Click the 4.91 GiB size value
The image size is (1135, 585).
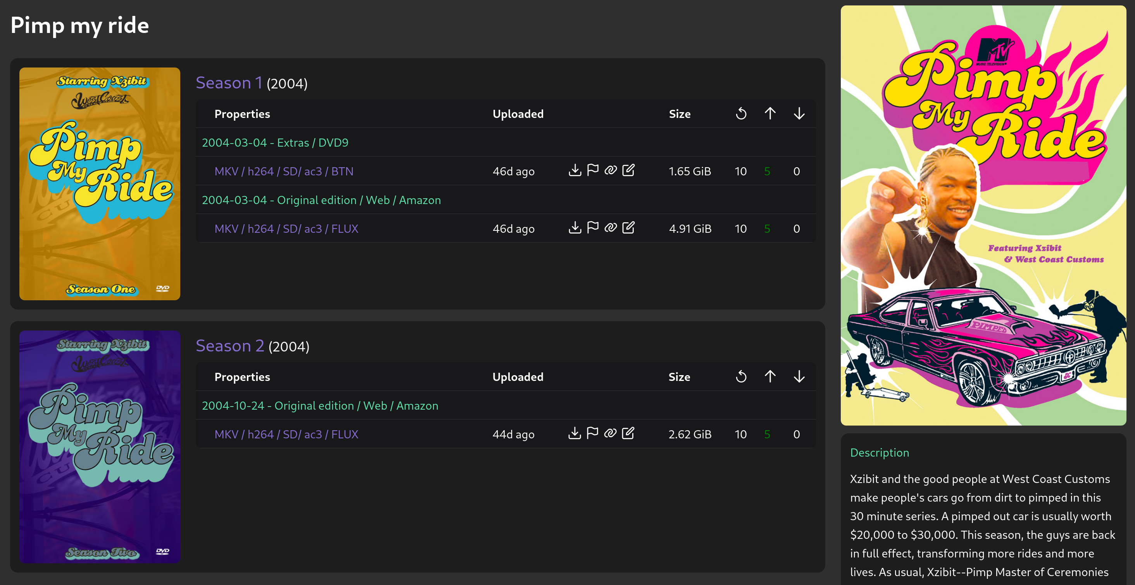690,228
